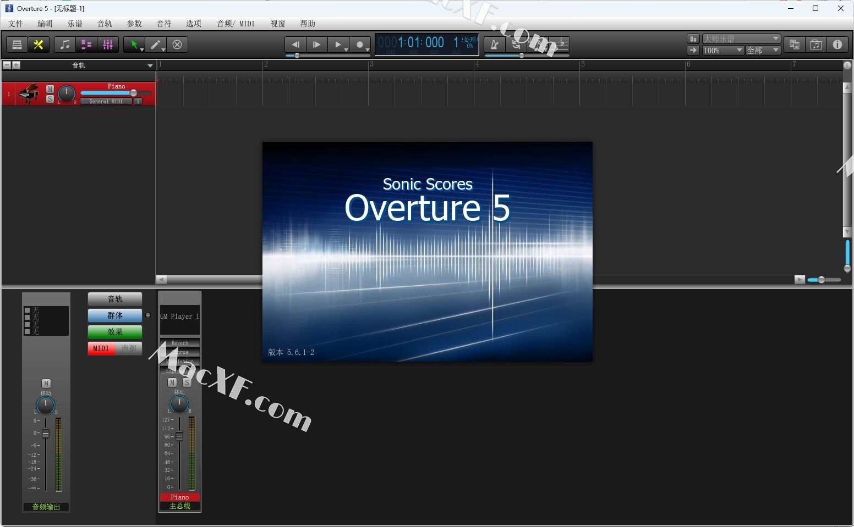
Task: Click the green 效果 button
Action: point(115,332)
